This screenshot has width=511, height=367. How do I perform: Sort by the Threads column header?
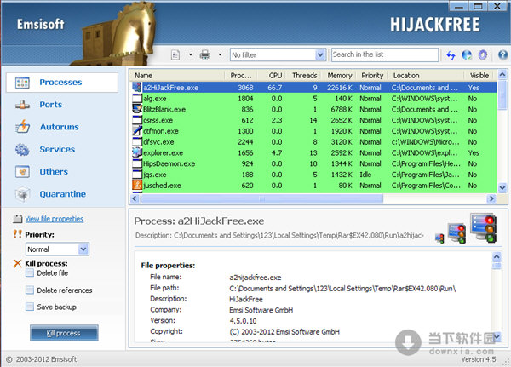point(304,76)
